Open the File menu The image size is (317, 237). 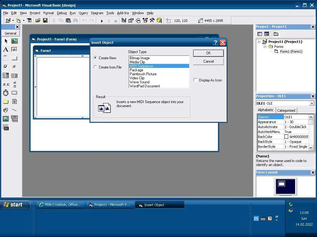coord(6,13)
